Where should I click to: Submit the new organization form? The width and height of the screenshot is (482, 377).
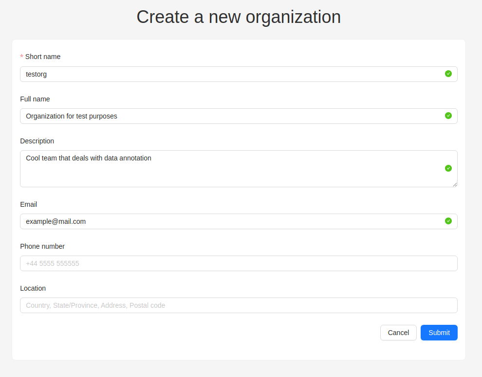pos(439,333)
